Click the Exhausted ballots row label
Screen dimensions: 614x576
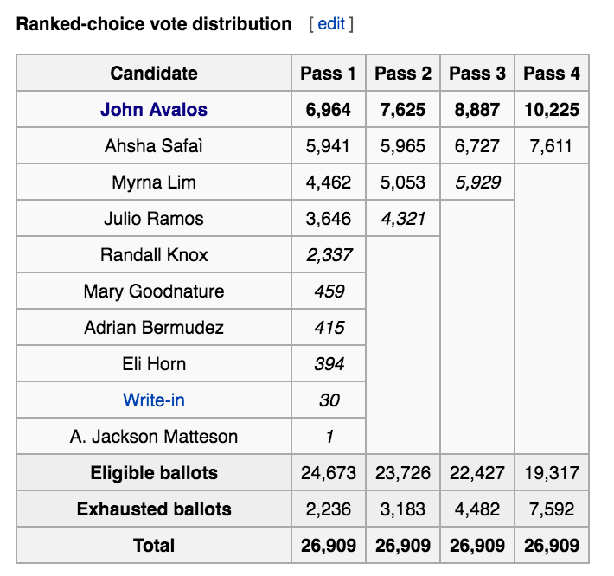154,509
